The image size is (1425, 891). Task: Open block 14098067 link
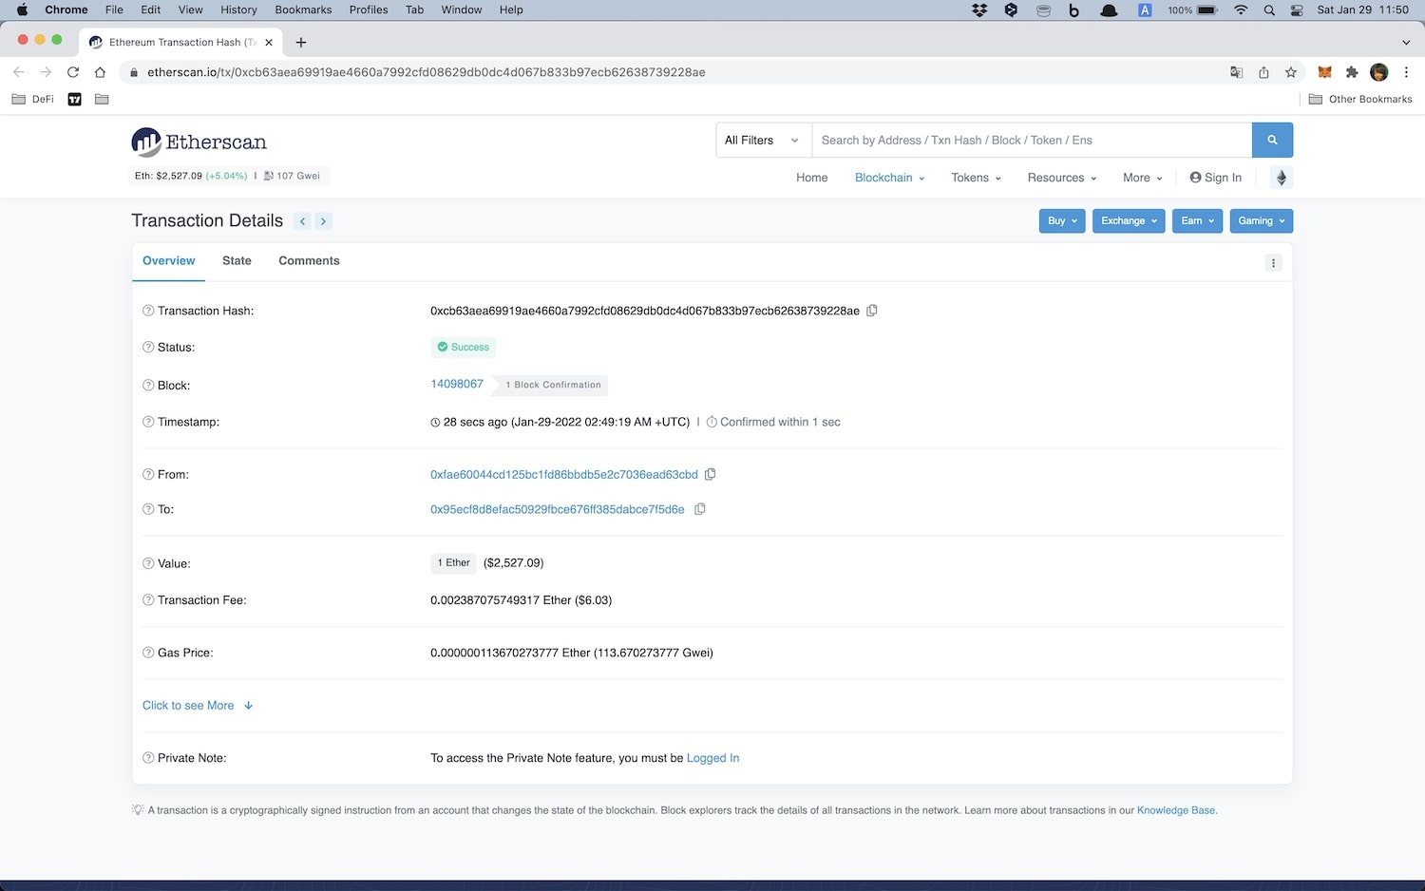[x=457, y=384]
